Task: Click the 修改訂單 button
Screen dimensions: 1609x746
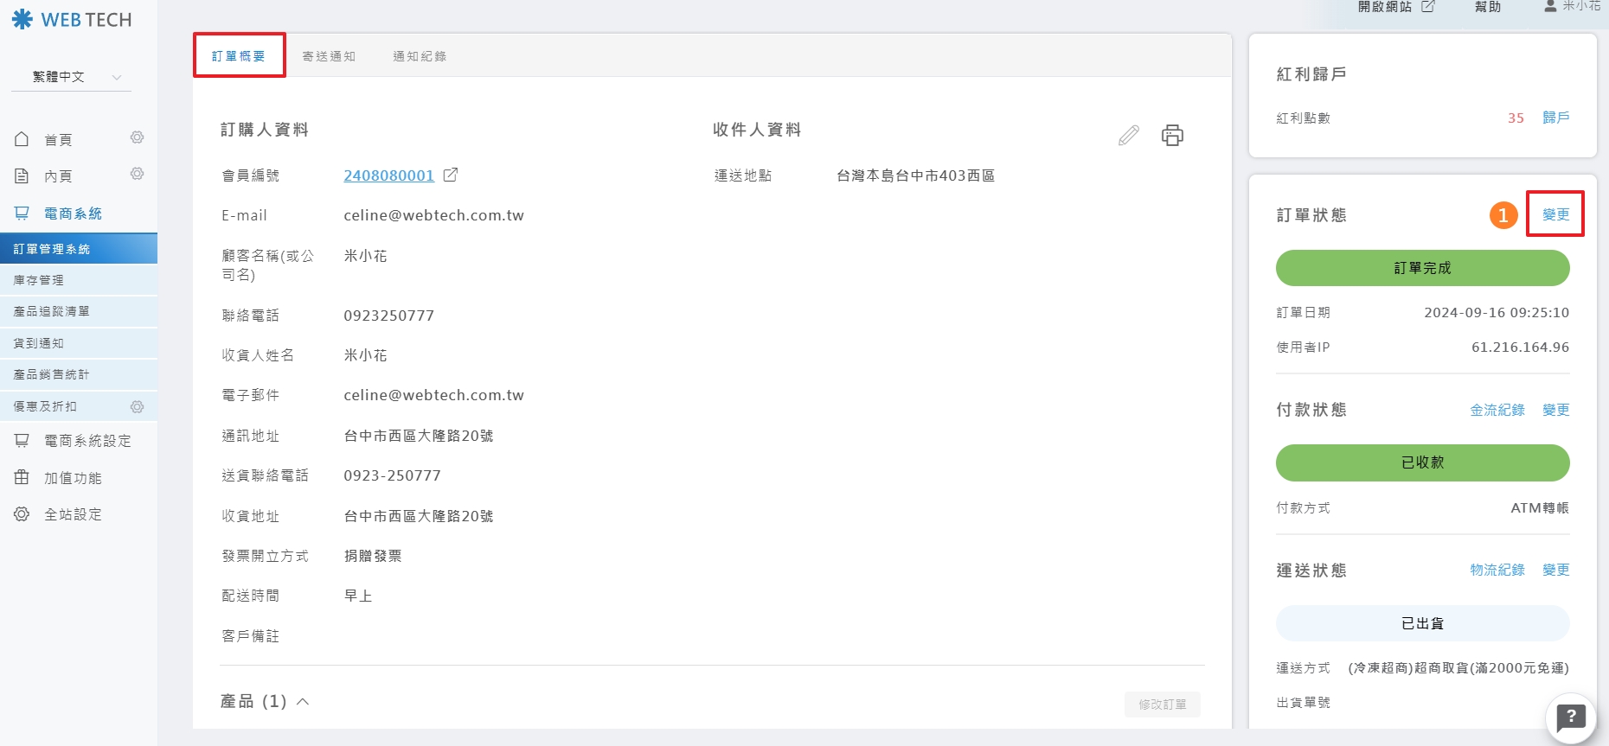Action: 1162,705
